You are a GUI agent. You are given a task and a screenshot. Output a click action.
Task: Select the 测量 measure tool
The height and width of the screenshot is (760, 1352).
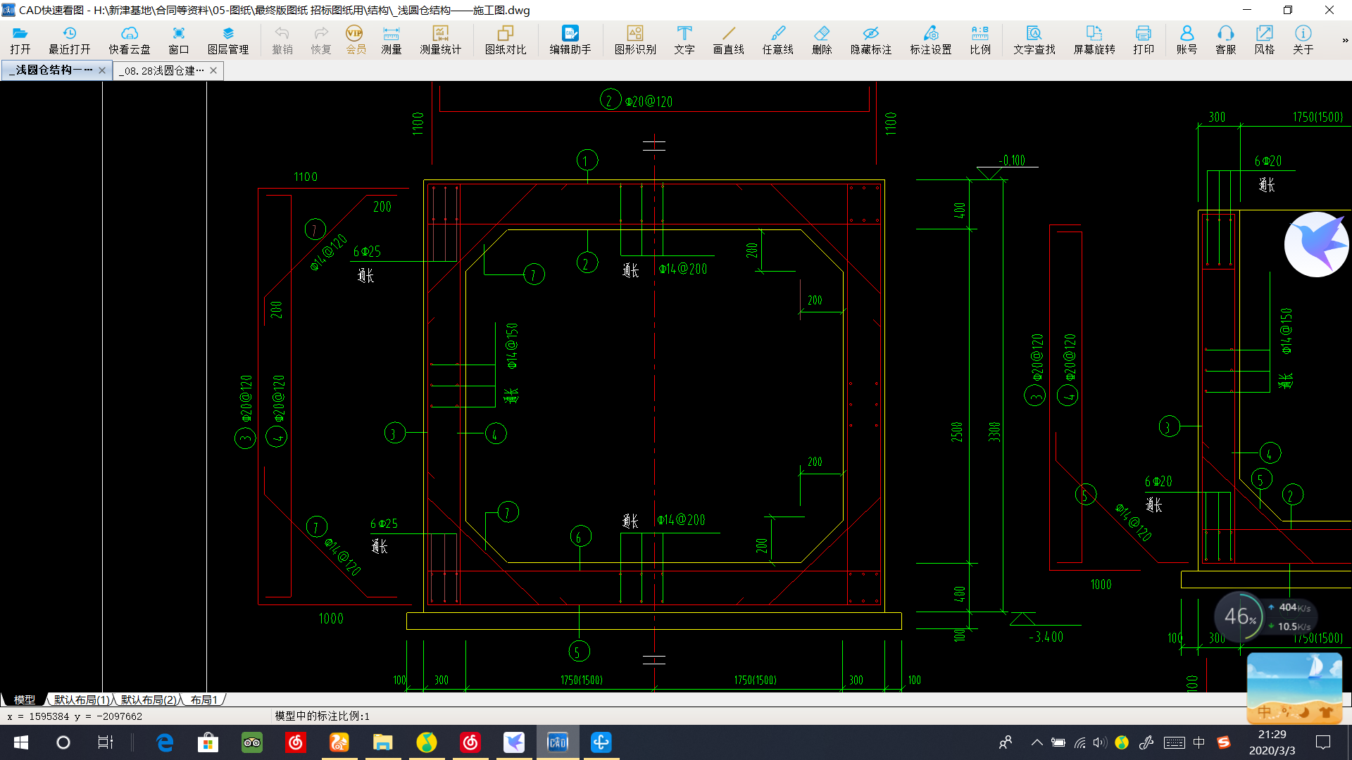[392, 40]
